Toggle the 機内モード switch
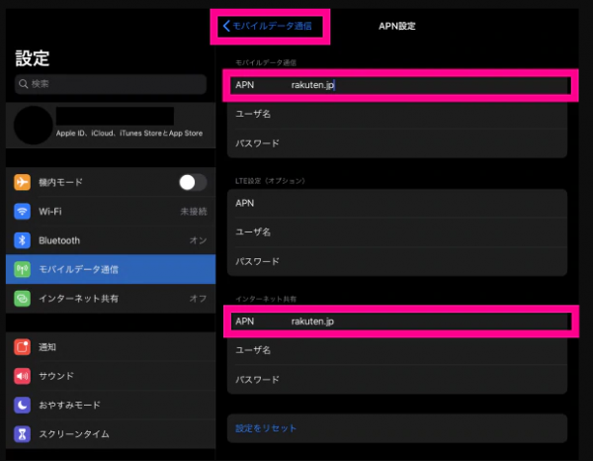 tap(193, 182)
